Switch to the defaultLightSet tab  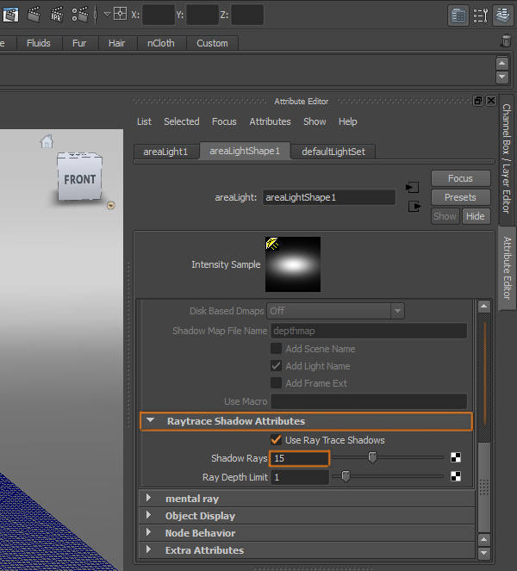333,152
